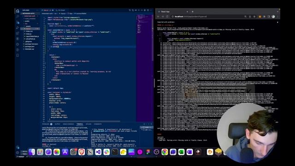Viewport: 295px width, 166px height.
Task: Open Notion from the Dock
Action: (x=90, y=152)
